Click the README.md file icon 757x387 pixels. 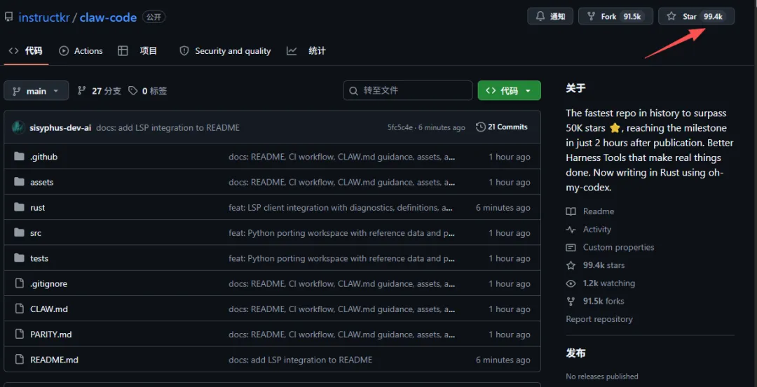pyautogui.click(x=19, y=360)
